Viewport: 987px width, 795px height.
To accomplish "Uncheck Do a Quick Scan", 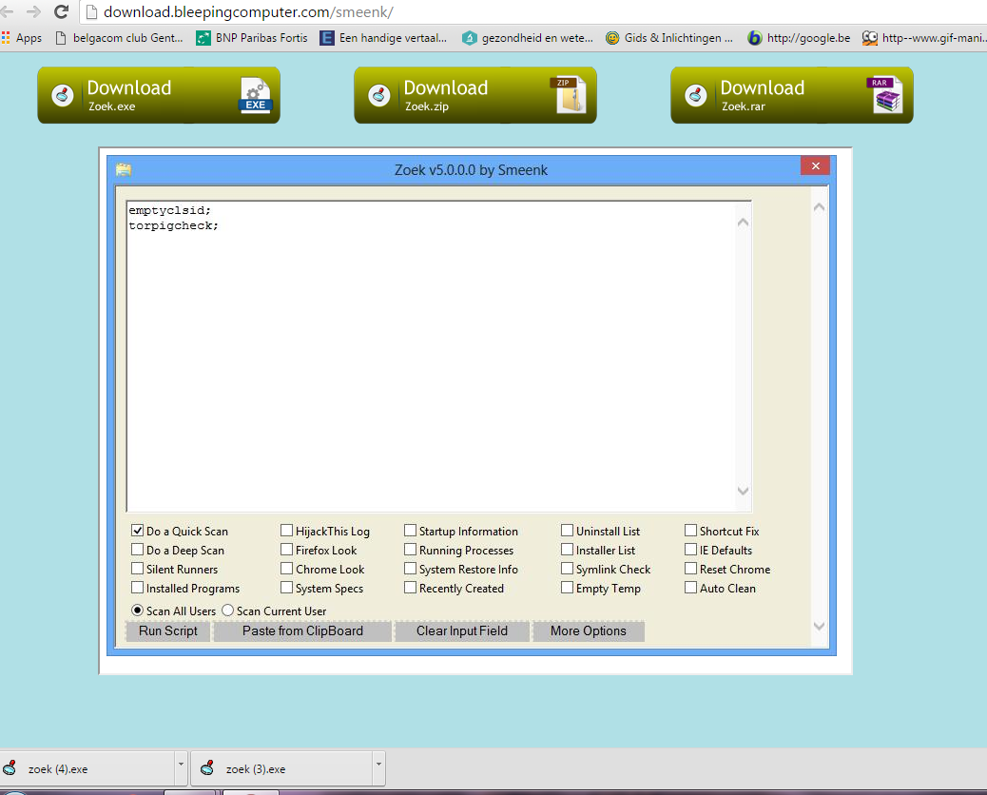I will (137, 531).
